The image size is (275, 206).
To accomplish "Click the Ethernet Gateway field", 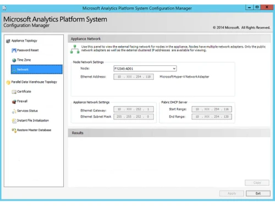I will [134, 109].
